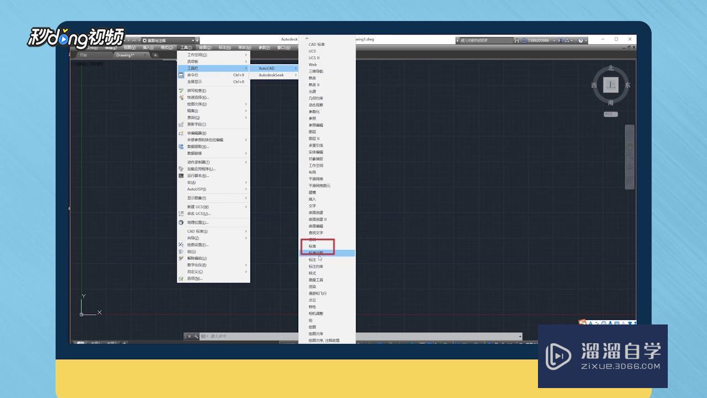Select the Draw (绘图) toolbar entry
Image resolution: width=707 pixels, height=398 pixels.
(x=327, y=327)
